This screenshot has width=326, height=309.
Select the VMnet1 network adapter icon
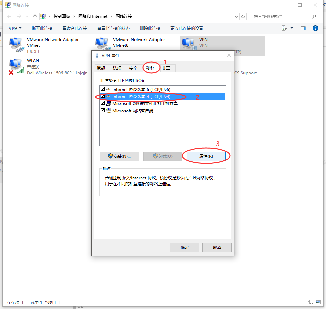(x=17, y=45)
